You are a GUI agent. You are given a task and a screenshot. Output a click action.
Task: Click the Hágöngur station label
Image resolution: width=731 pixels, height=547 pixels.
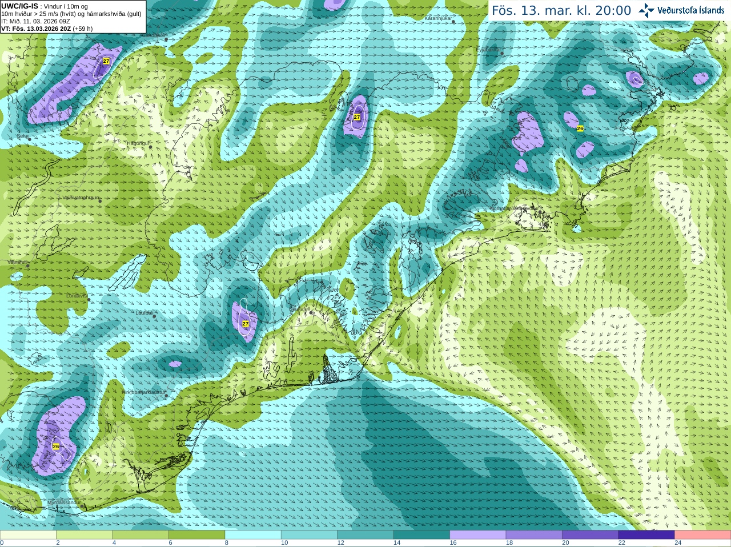tap(138, 143)
